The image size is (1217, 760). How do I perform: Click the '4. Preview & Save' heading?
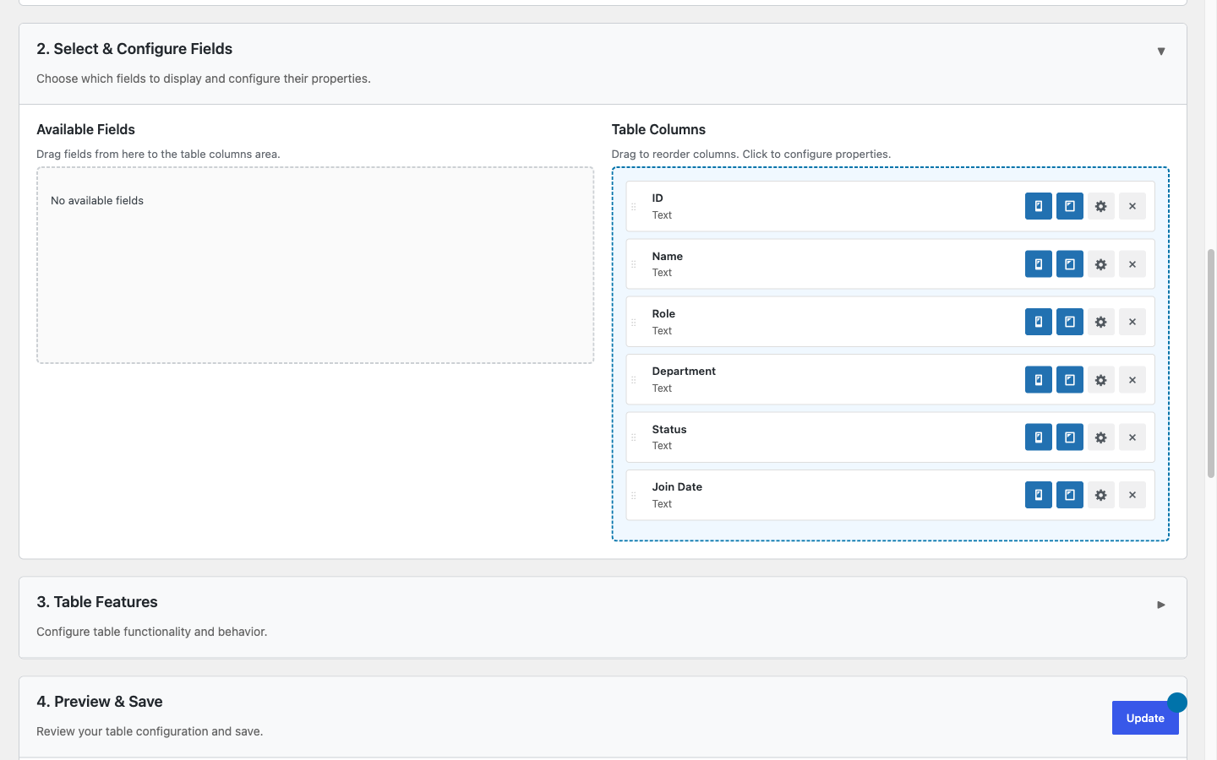coord(100,702)
